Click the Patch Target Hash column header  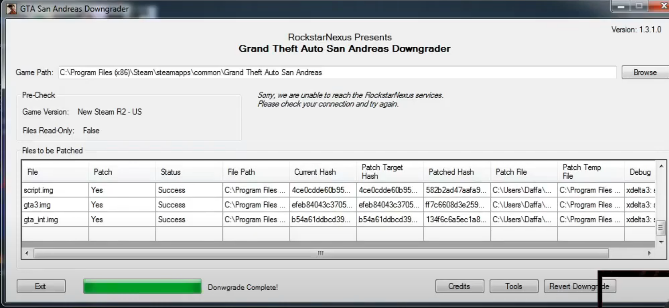pos(390,172)
